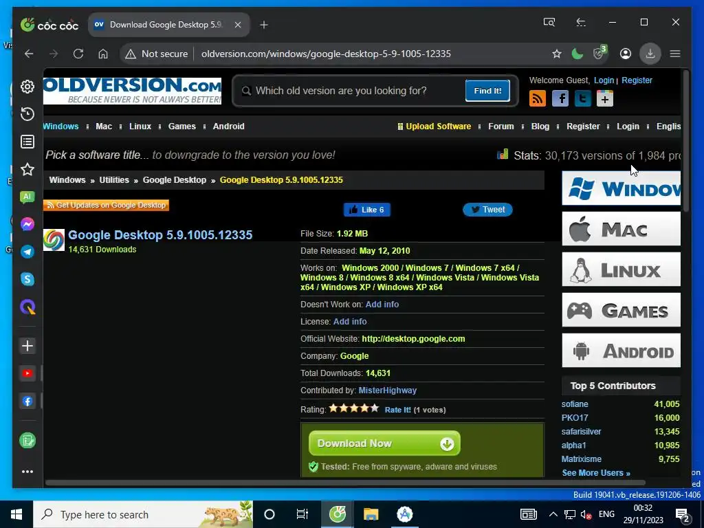
Task: Go to the browser home page
Action: coord(103,54)
